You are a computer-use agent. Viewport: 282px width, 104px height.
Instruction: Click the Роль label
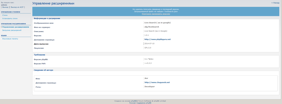point(38,87)
